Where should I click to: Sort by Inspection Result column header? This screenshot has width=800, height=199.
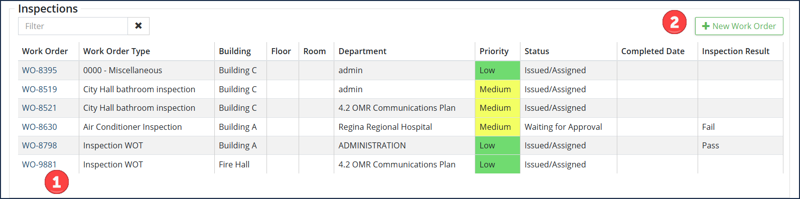pos(736,51)
